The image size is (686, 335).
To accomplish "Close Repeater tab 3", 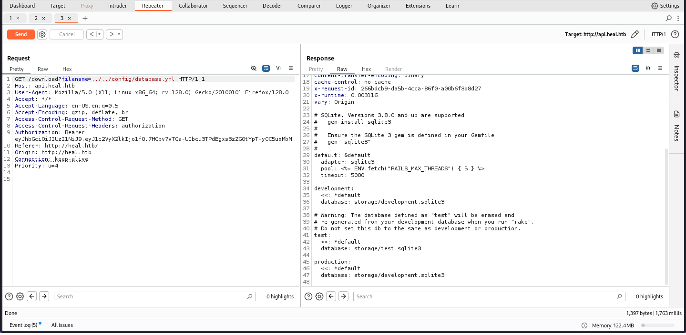I will click(x=69, y=18).
